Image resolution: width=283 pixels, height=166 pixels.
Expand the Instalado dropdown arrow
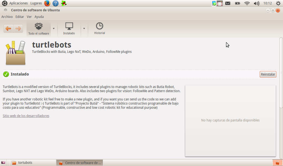[x=84, y=28]
